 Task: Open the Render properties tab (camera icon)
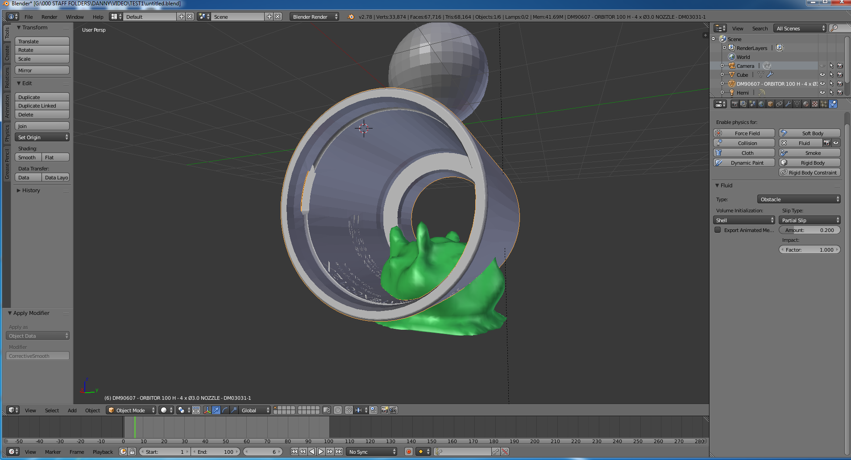(735, 104)
